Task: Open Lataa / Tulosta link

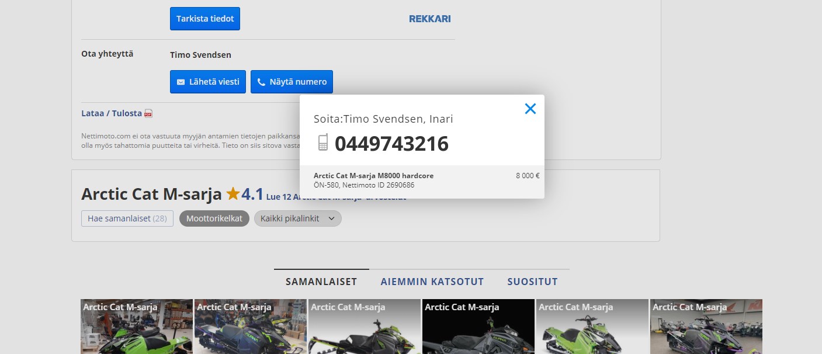Action: point(112,113)
